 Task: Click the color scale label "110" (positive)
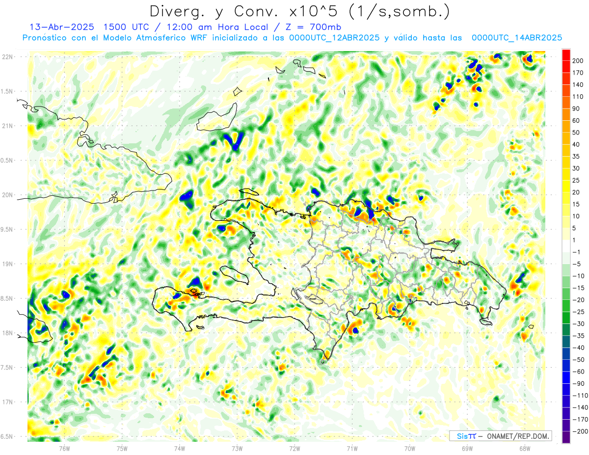pos(578,97)
